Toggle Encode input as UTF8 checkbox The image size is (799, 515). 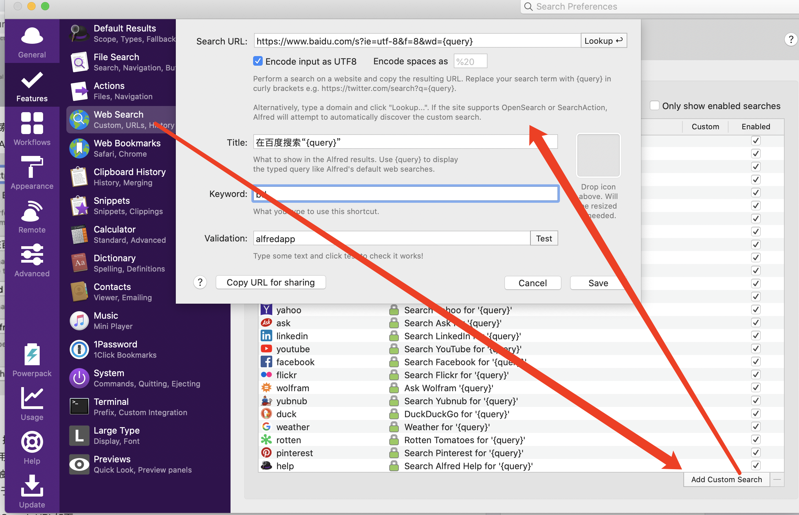(258, 61)
